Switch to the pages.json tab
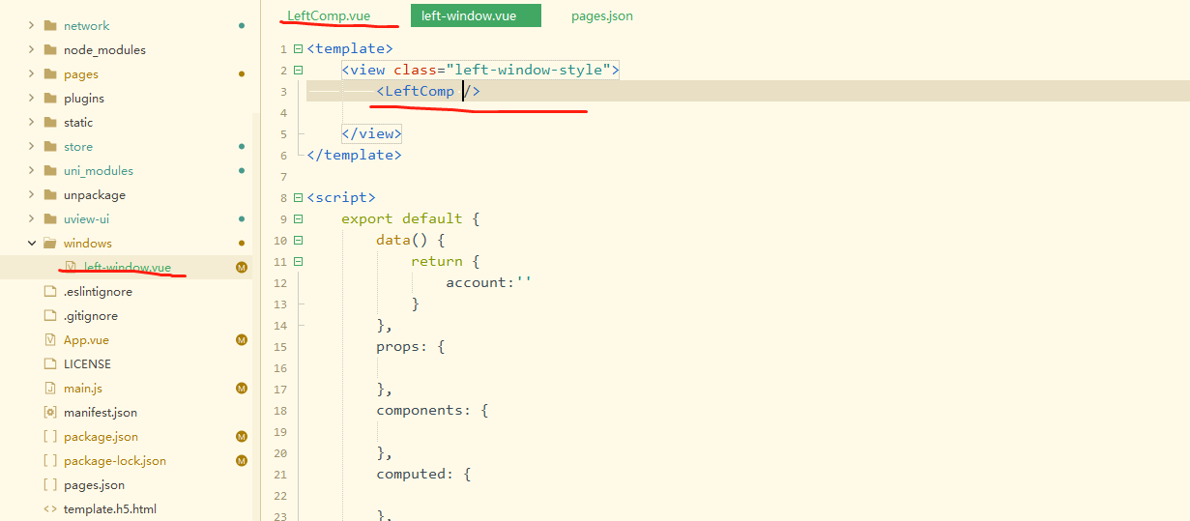Image resolution: width=1190 pixels, height=521 pixels. coord(601,15)
